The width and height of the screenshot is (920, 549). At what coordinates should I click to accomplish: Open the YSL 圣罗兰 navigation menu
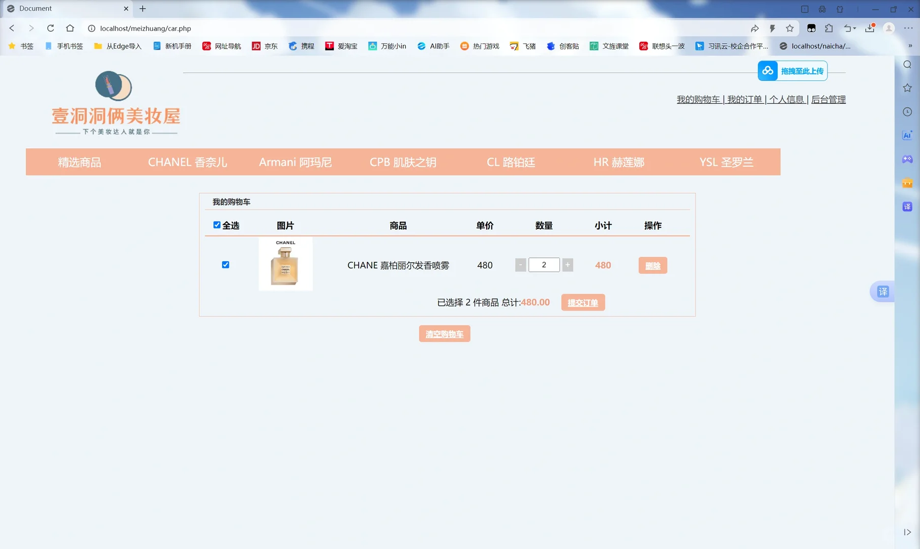(726, 162)
